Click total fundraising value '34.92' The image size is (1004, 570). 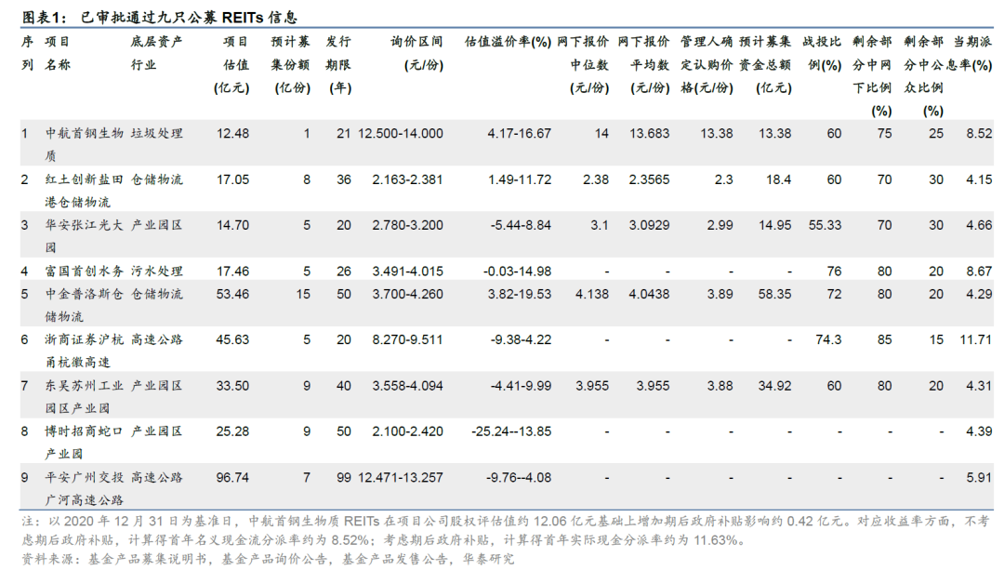click(774, 386)
